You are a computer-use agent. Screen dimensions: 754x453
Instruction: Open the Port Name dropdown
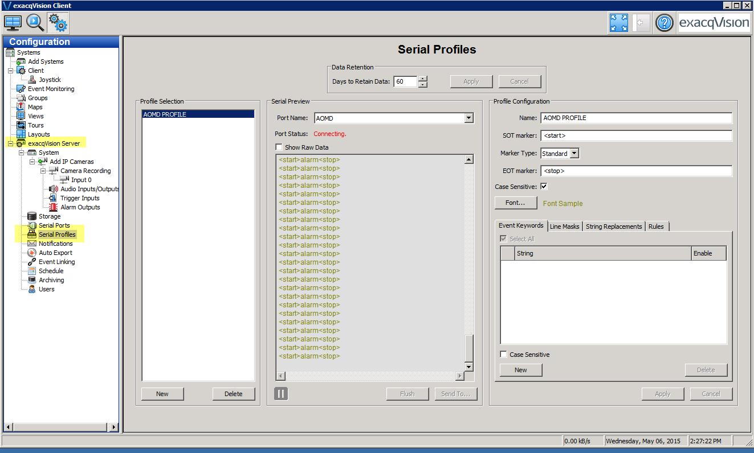coord(468,118)
